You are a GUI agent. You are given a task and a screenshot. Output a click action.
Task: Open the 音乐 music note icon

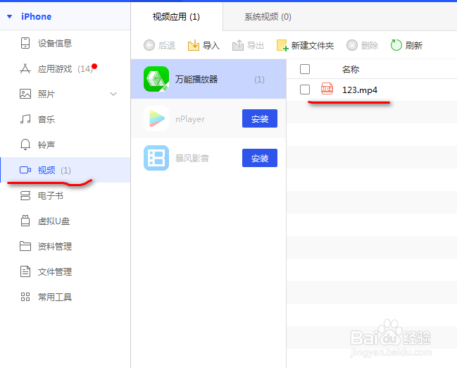(x=25, y=119)
